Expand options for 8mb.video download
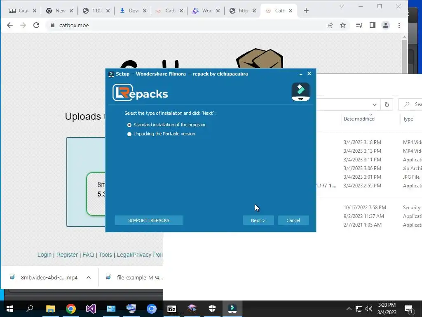The width and height of the screenshot is (422, 317). tap(89, 277)
